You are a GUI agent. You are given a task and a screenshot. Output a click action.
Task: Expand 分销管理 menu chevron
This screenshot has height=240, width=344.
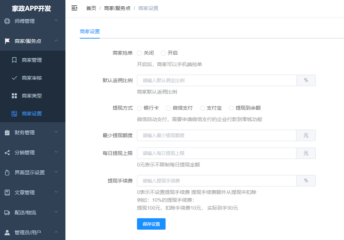click(56, 152)
